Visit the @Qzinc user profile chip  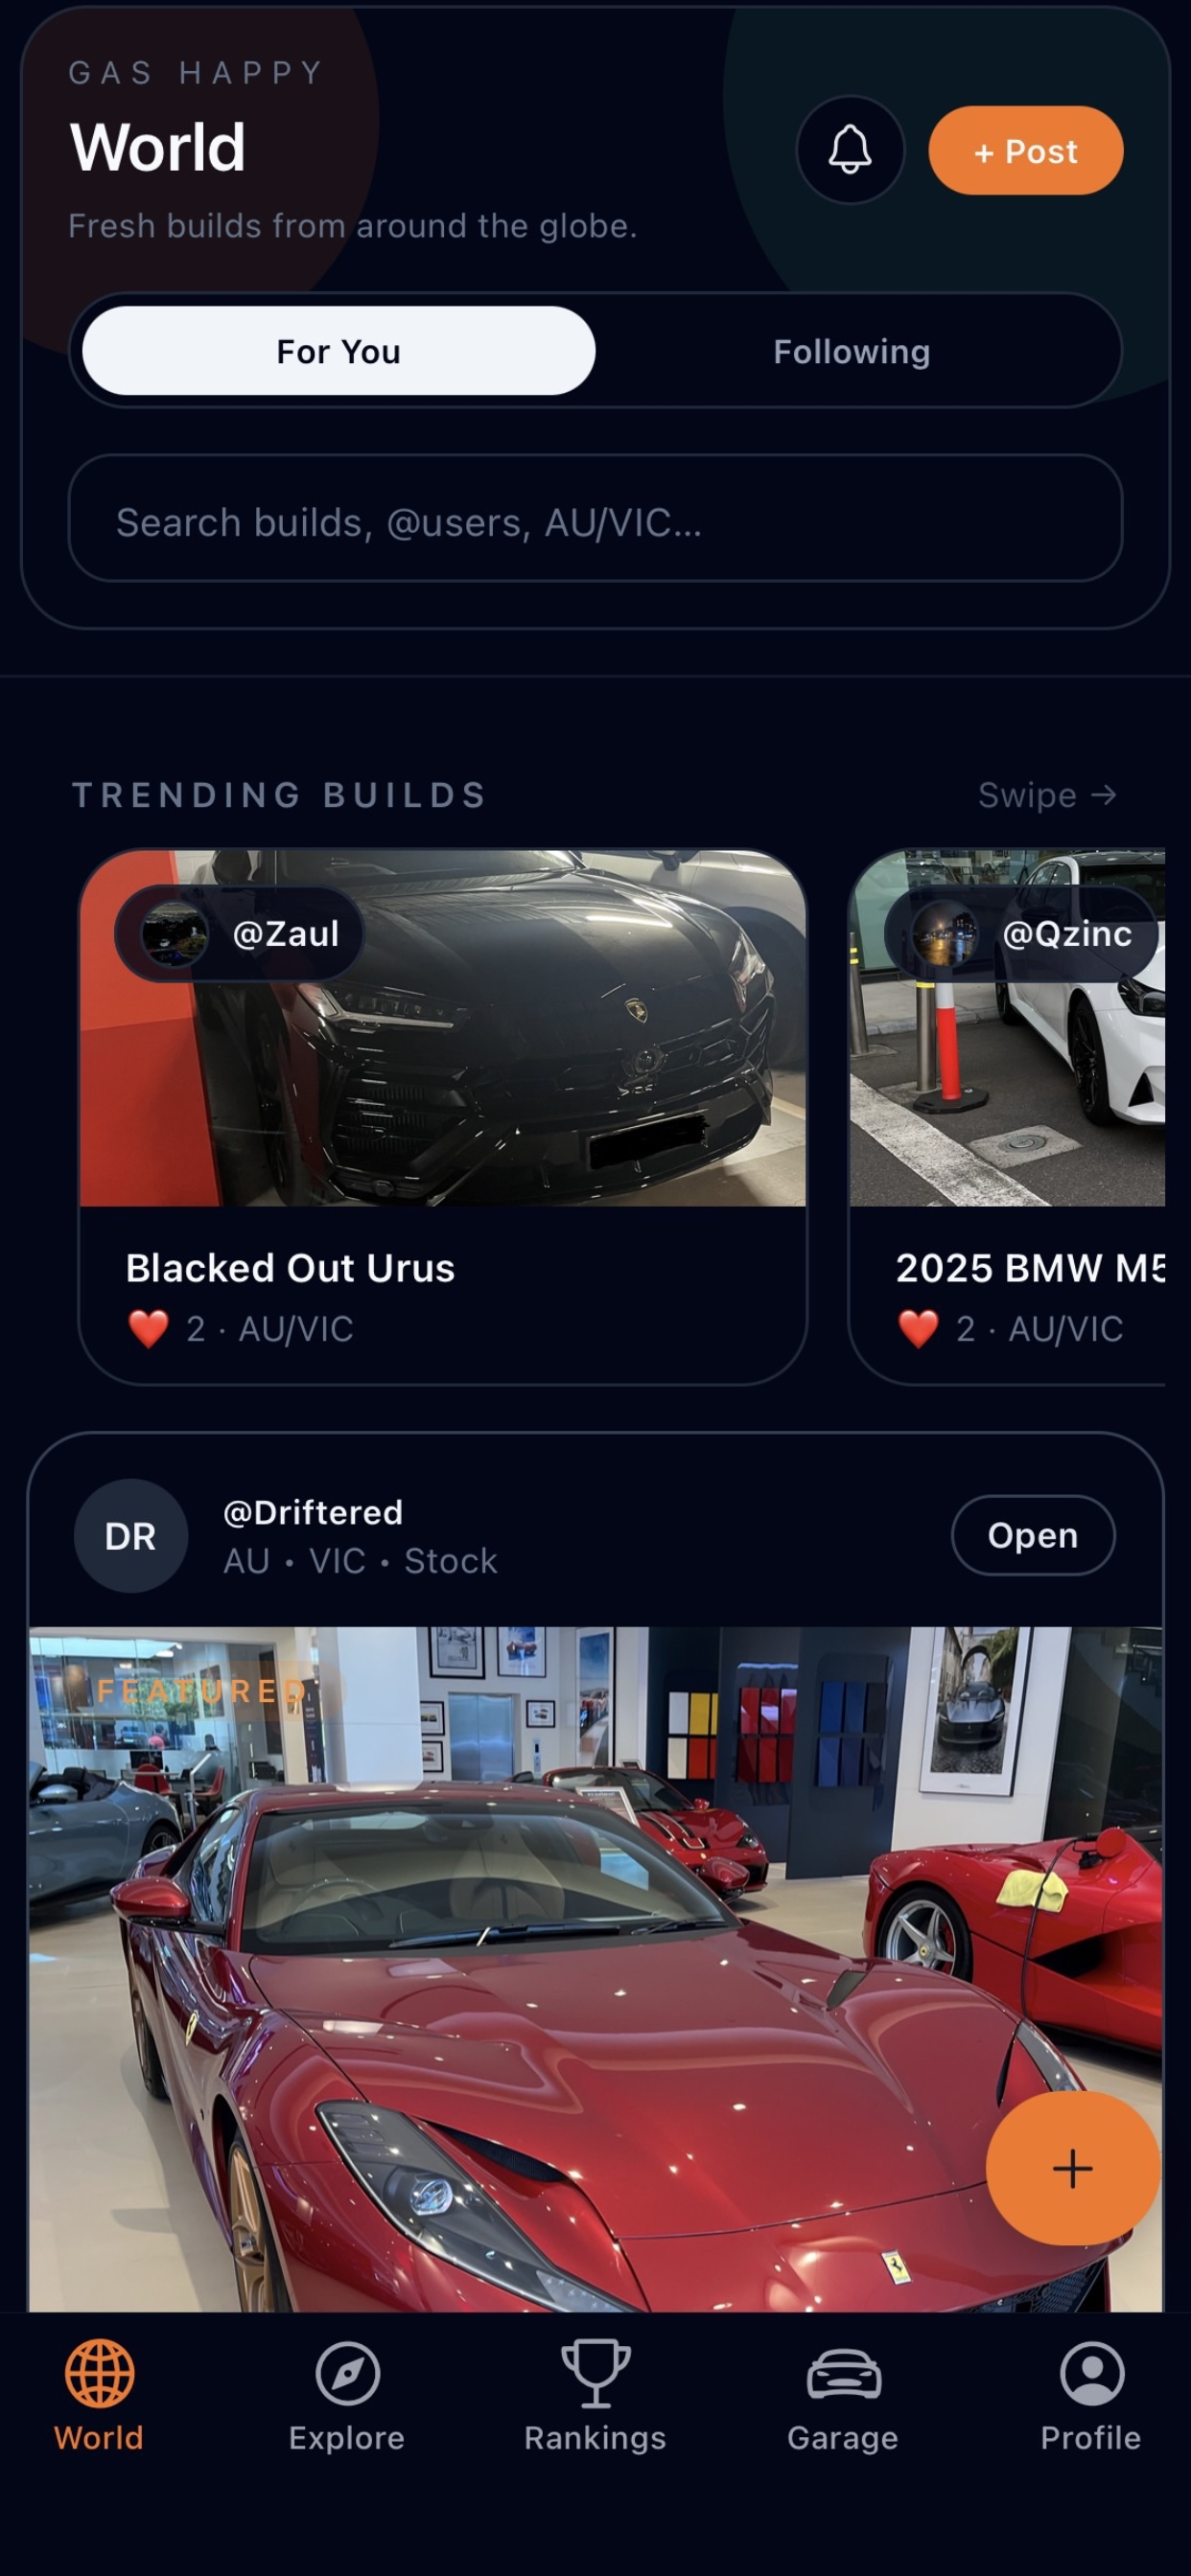(1020, 933)
